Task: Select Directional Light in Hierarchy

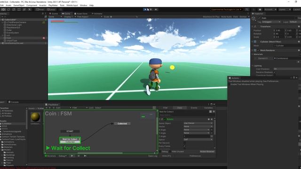Action: pyautogui.click(x=14, y=25)
